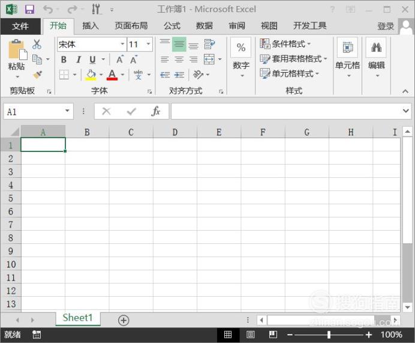Open the font name dropdown 宋体
The width and height of the screenshot is (415, 343).
(122, 44)
